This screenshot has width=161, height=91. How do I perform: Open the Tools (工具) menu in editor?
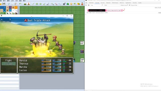tap(16, 1)
